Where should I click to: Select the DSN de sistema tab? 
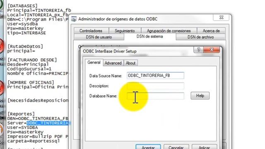pos(150,36)
